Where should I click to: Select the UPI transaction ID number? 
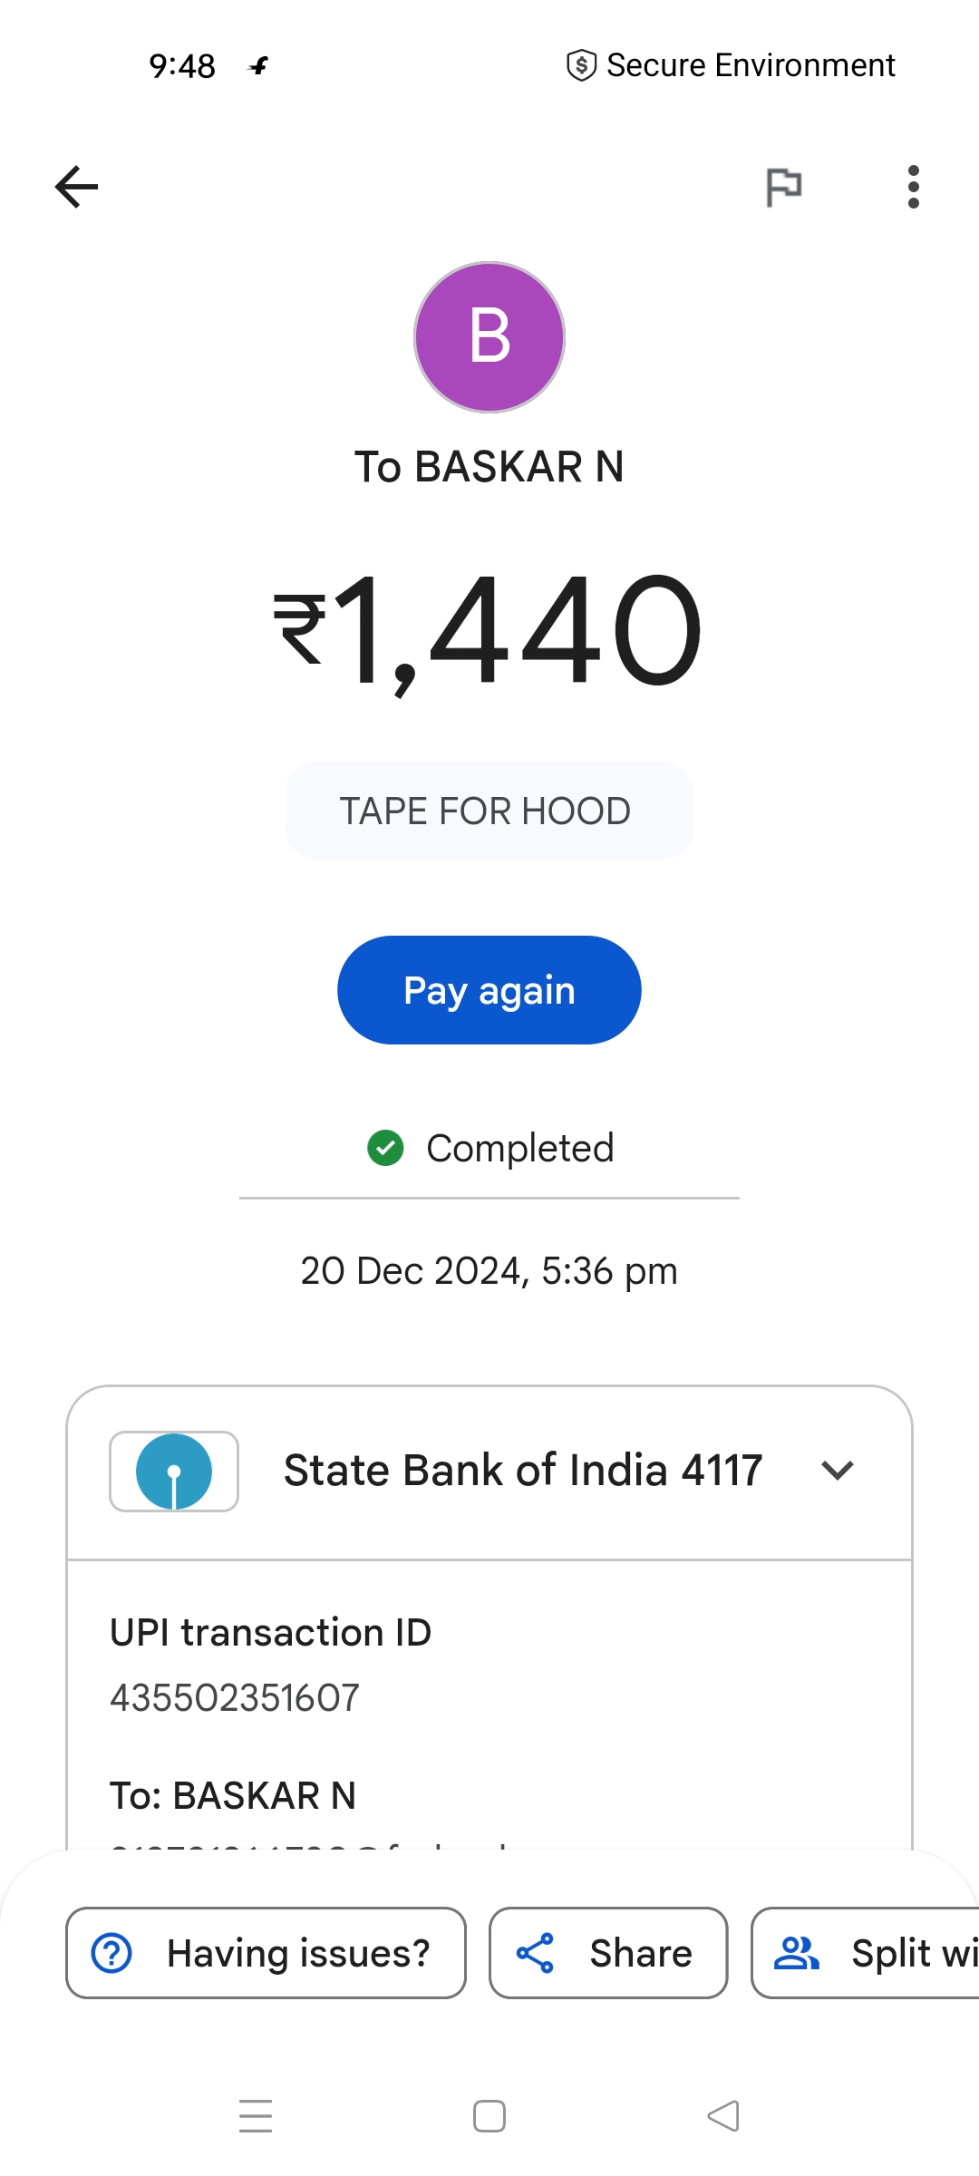[235, 1697]
